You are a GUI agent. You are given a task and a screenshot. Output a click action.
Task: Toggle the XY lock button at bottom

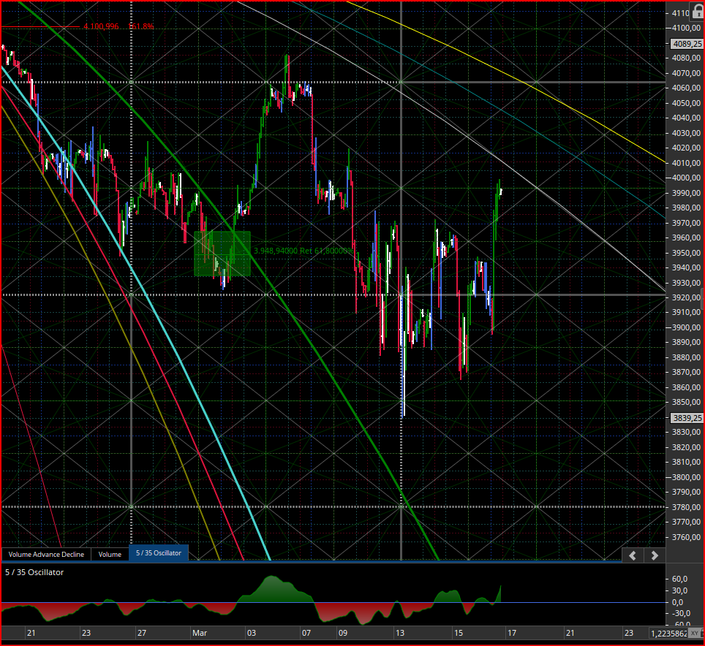[695, 634]
